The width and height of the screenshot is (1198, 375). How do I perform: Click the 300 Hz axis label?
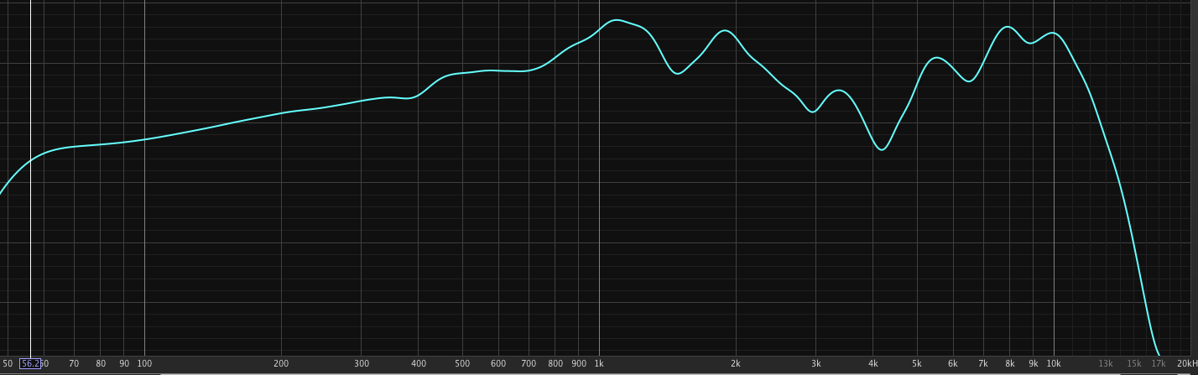pos(362,363)
